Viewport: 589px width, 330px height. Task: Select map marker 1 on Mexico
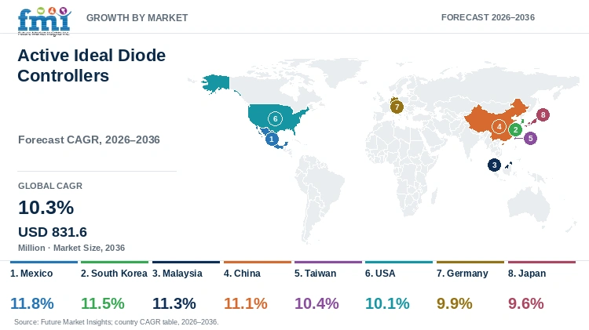pos(272,139)
